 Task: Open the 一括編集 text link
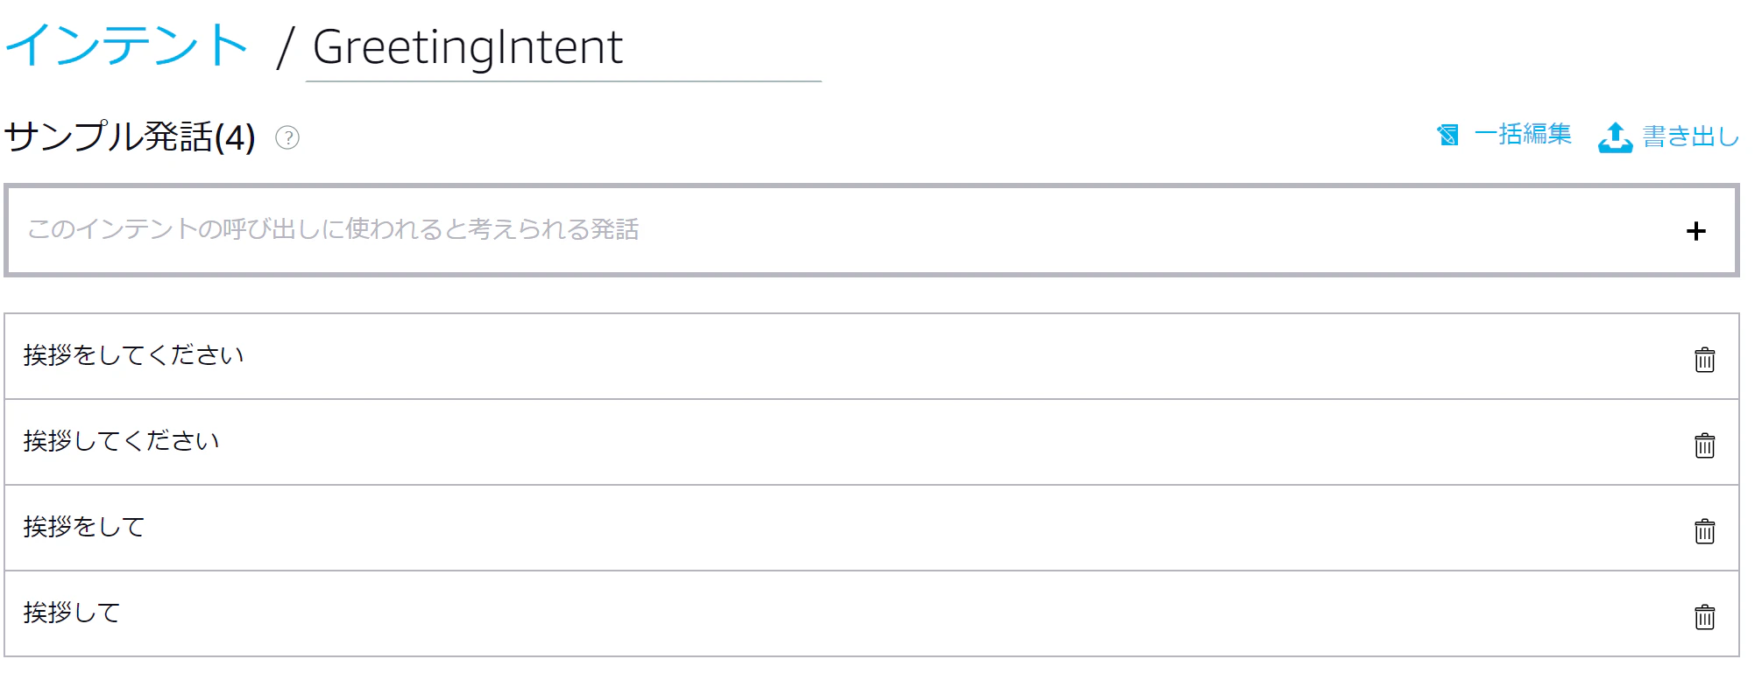pyautogui.click(x=1523, y=134)
